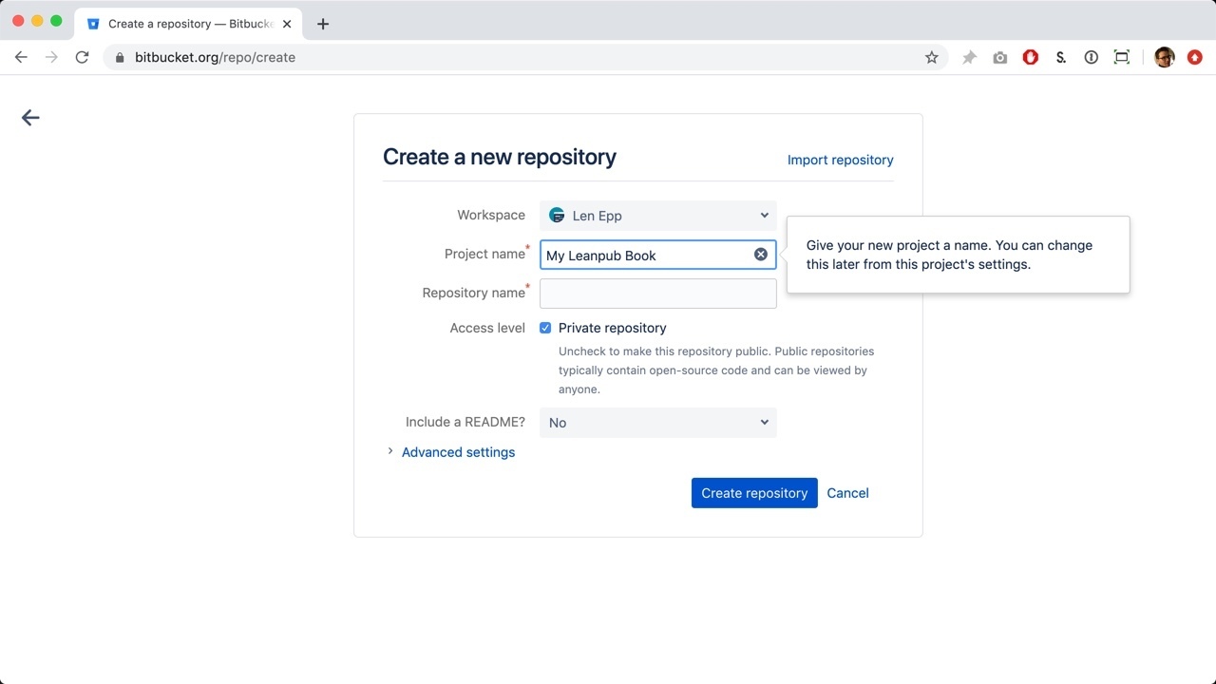1216x684 pixels.
Task: Click the pin extension icon
Action: click(x=969, y=58)
